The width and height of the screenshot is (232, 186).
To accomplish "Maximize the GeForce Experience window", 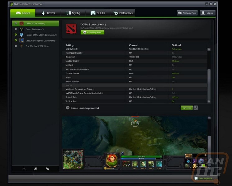I will click(211, 4).
